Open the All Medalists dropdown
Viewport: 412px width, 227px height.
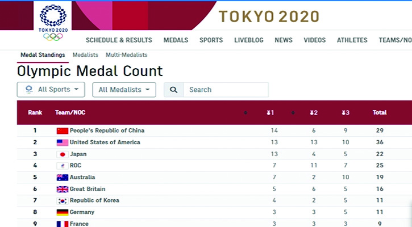124,90
